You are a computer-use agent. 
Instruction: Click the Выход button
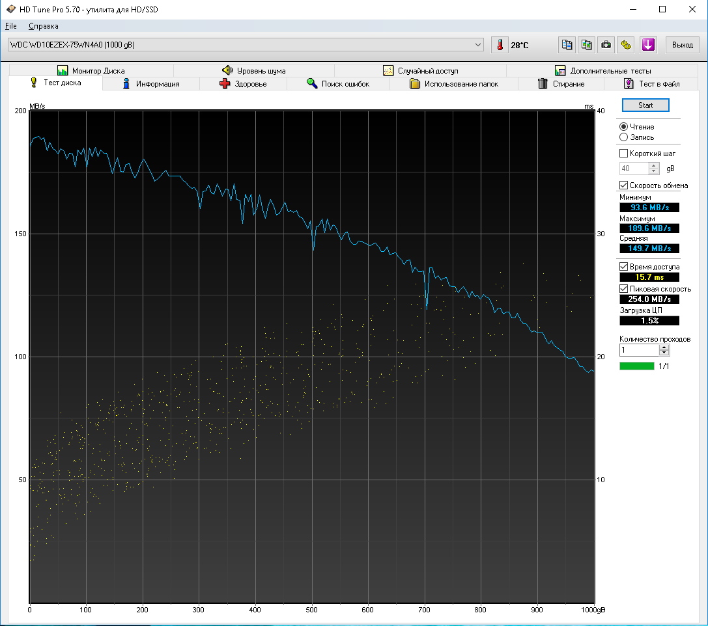(682, 45)
